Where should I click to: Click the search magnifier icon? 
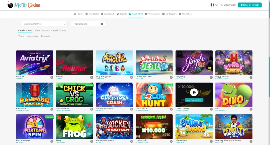[65, 24]
